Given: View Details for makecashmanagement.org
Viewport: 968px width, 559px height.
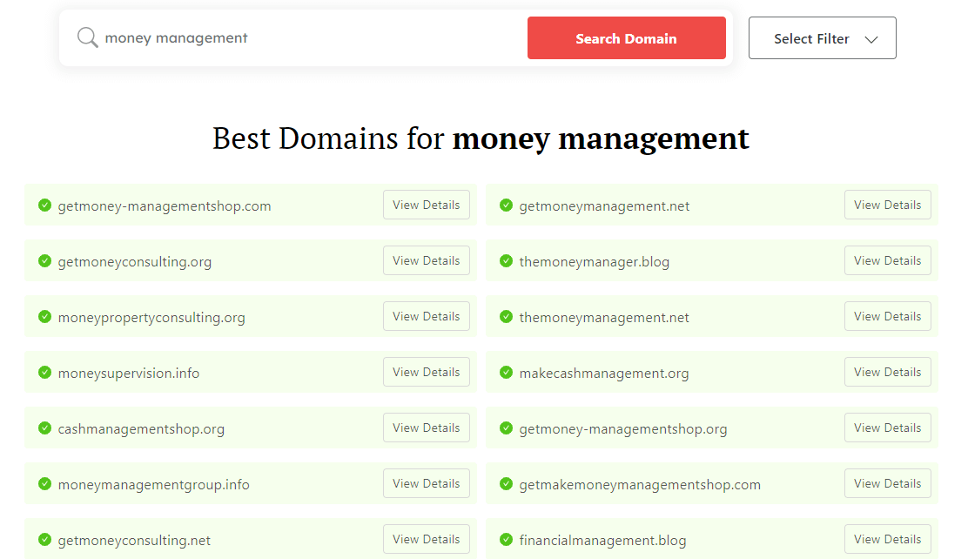Looking at the screenshot, I should (x=888, y=372).
